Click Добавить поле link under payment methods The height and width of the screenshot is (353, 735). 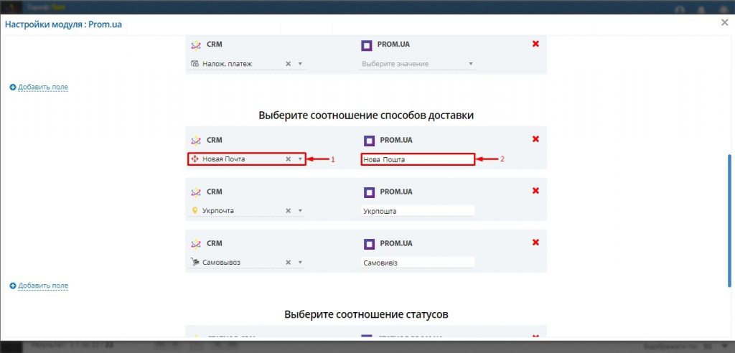click(x=43, y=88)
